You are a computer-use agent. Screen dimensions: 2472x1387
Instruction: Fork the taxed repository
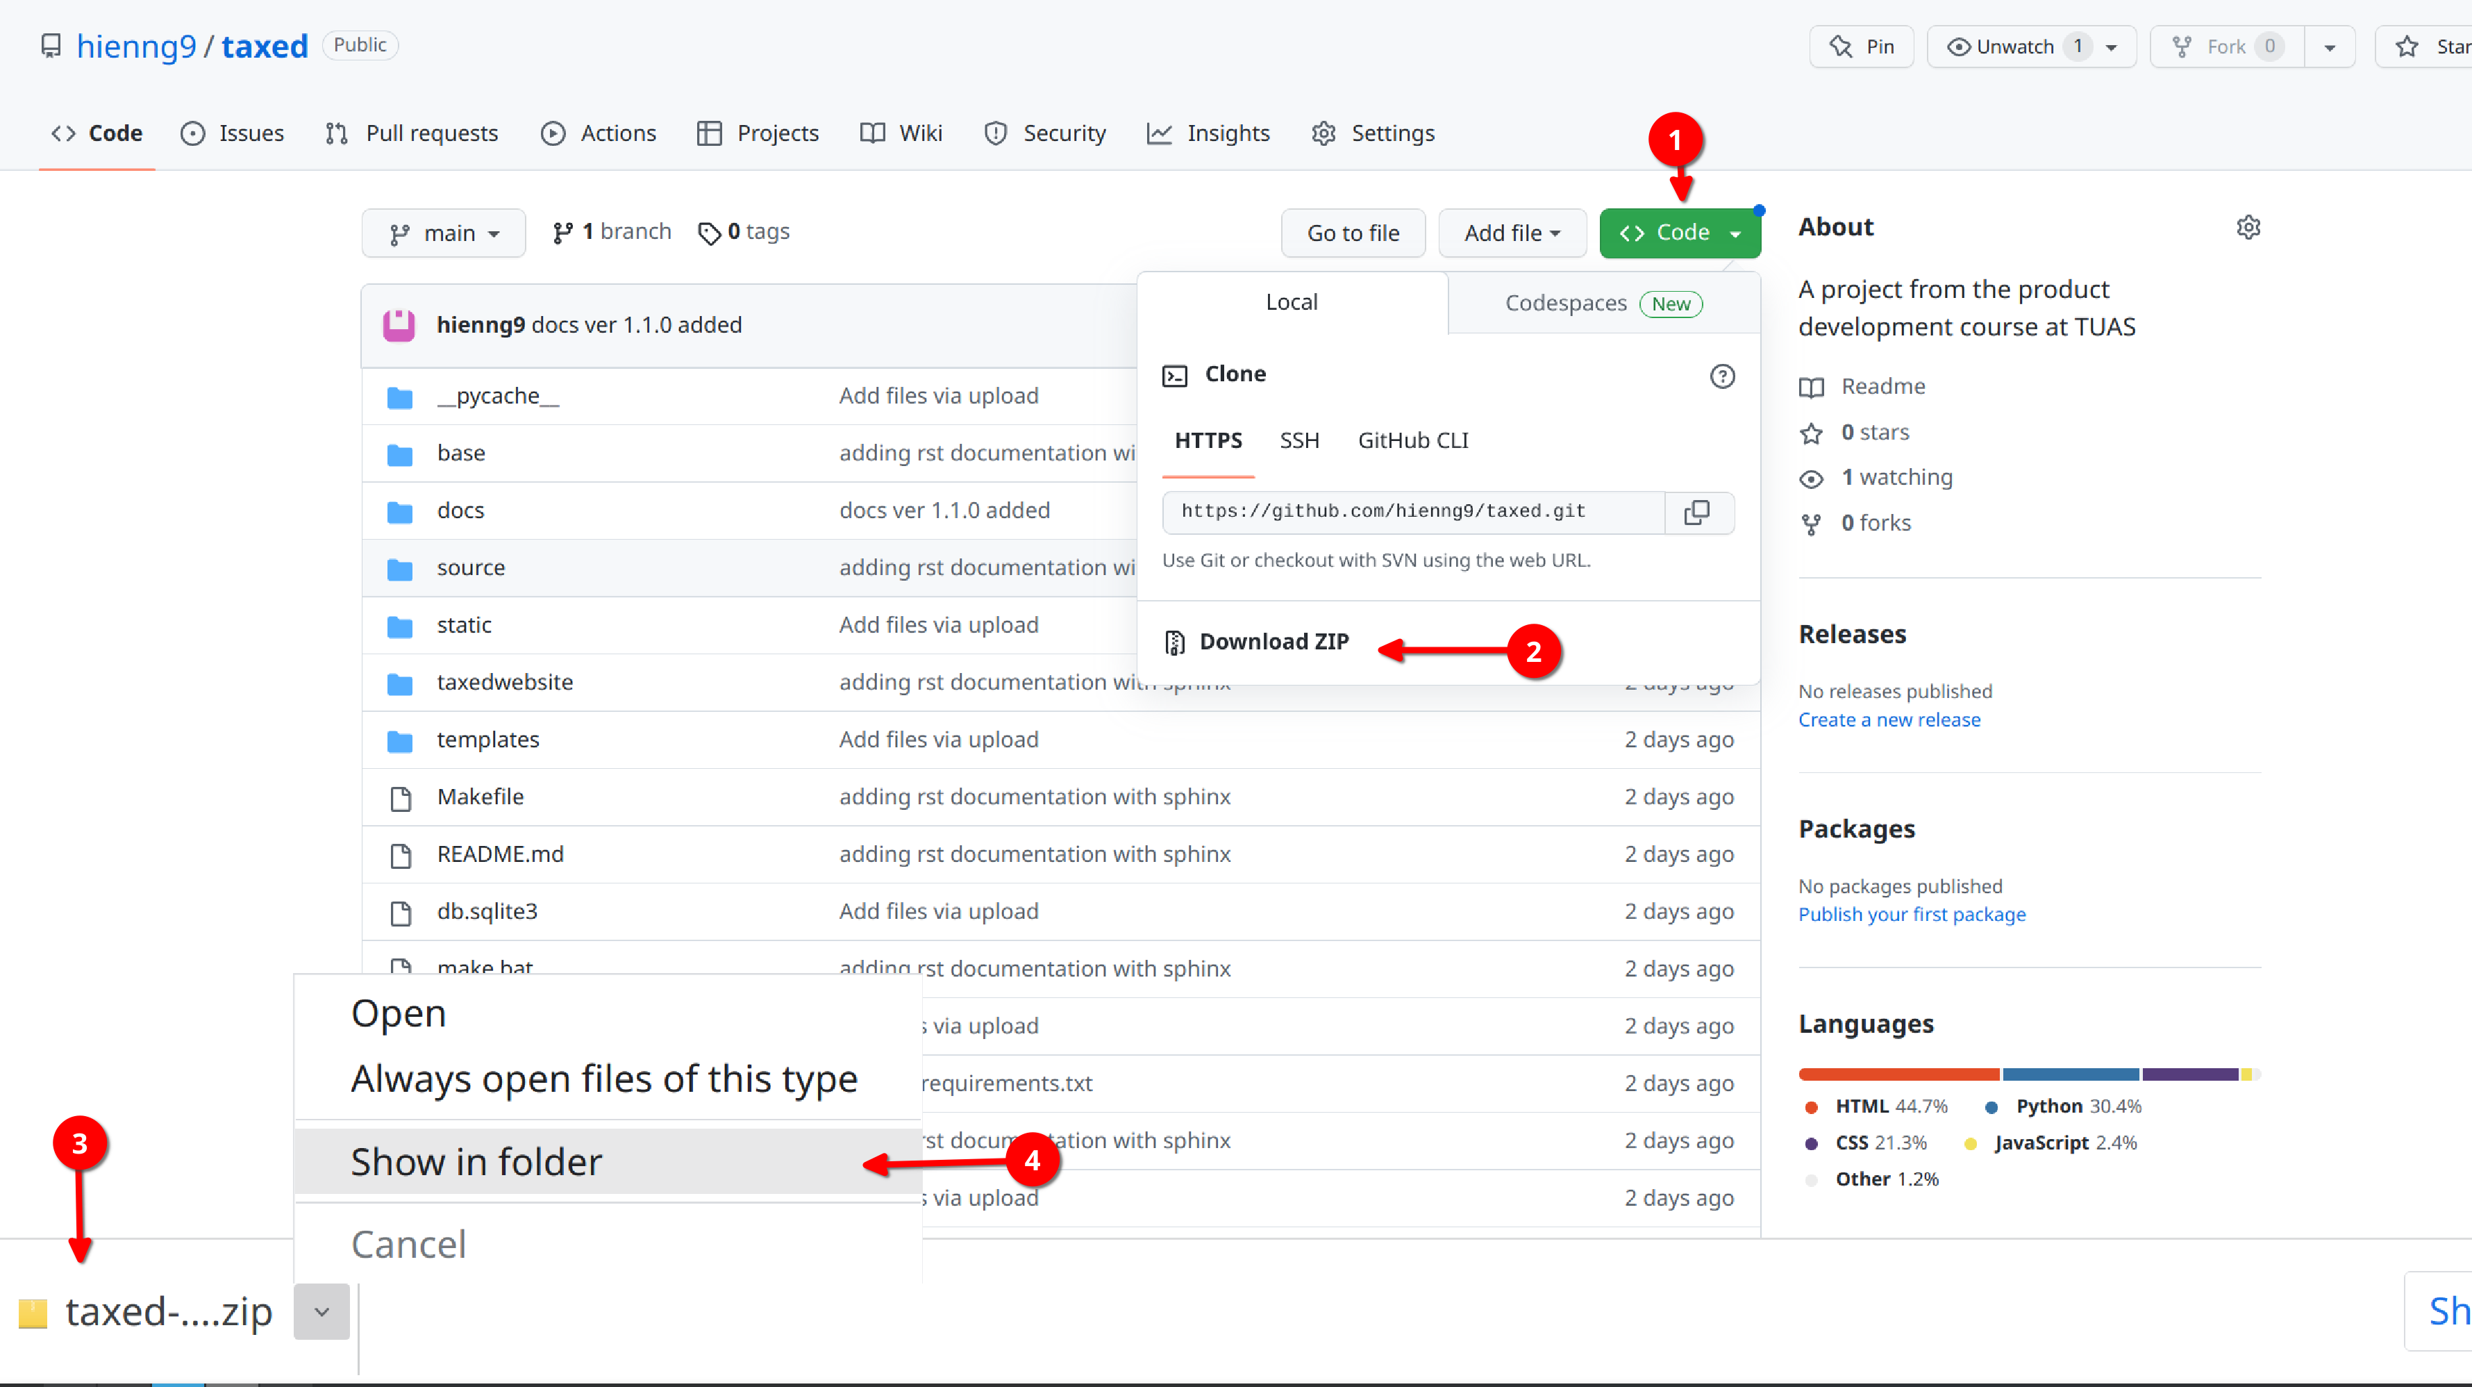[x=2226, y=46]
